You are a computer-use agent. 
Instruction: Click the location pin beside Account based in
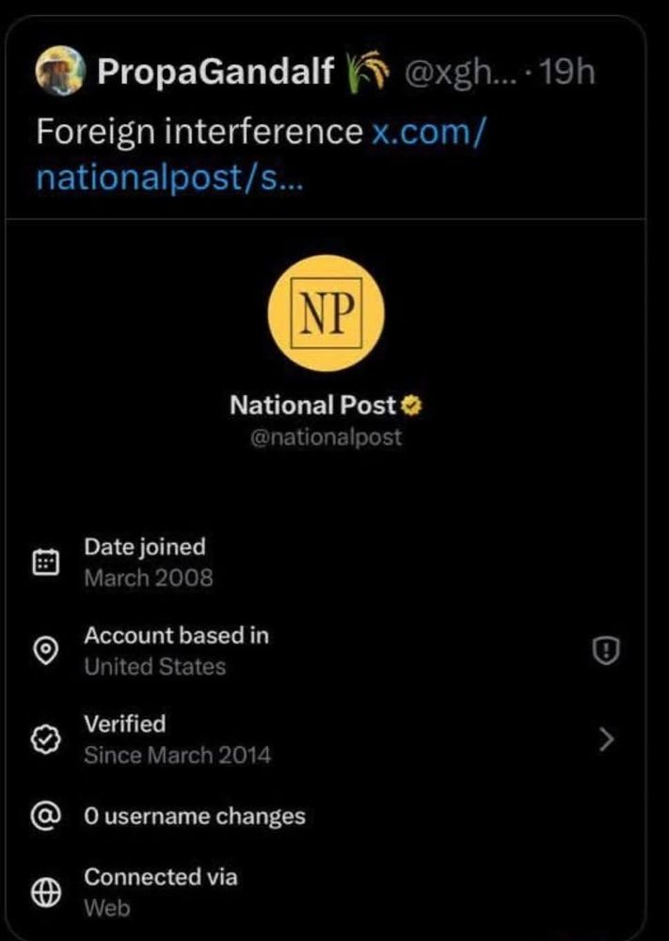(x=44, y=650)
